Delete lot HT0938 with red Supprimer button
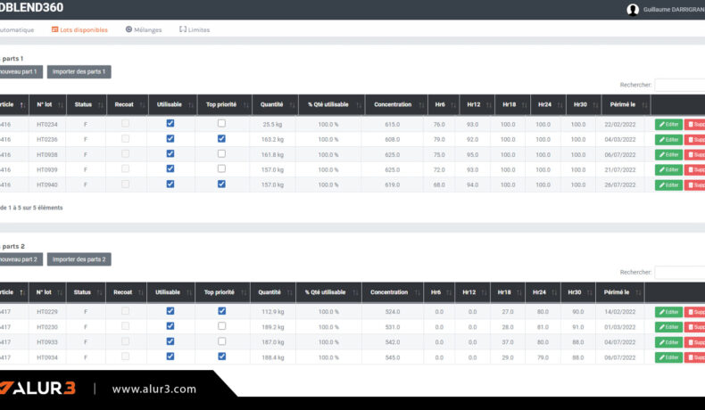Image resolution: width=705 pixels, height=410 pixels. point(694,154)
